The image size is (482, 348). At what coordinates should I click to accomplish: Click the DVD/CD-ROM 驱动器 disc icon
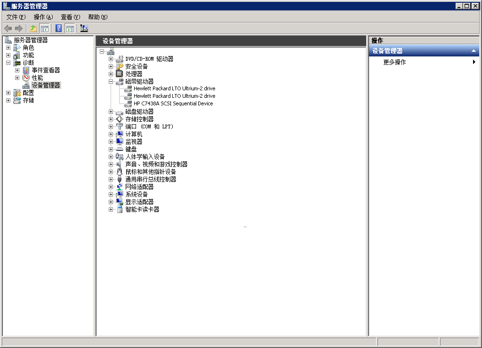coord(120,59)
